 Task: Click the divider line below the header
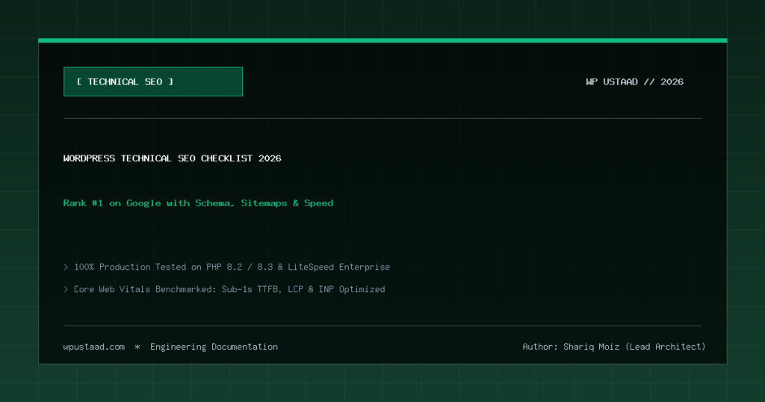pyautogui.click(x=382, y=118)
